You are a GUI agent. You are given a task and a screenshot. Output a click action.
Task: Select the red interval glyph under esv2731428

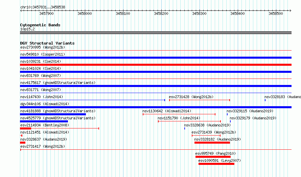(x=200, y=100)
